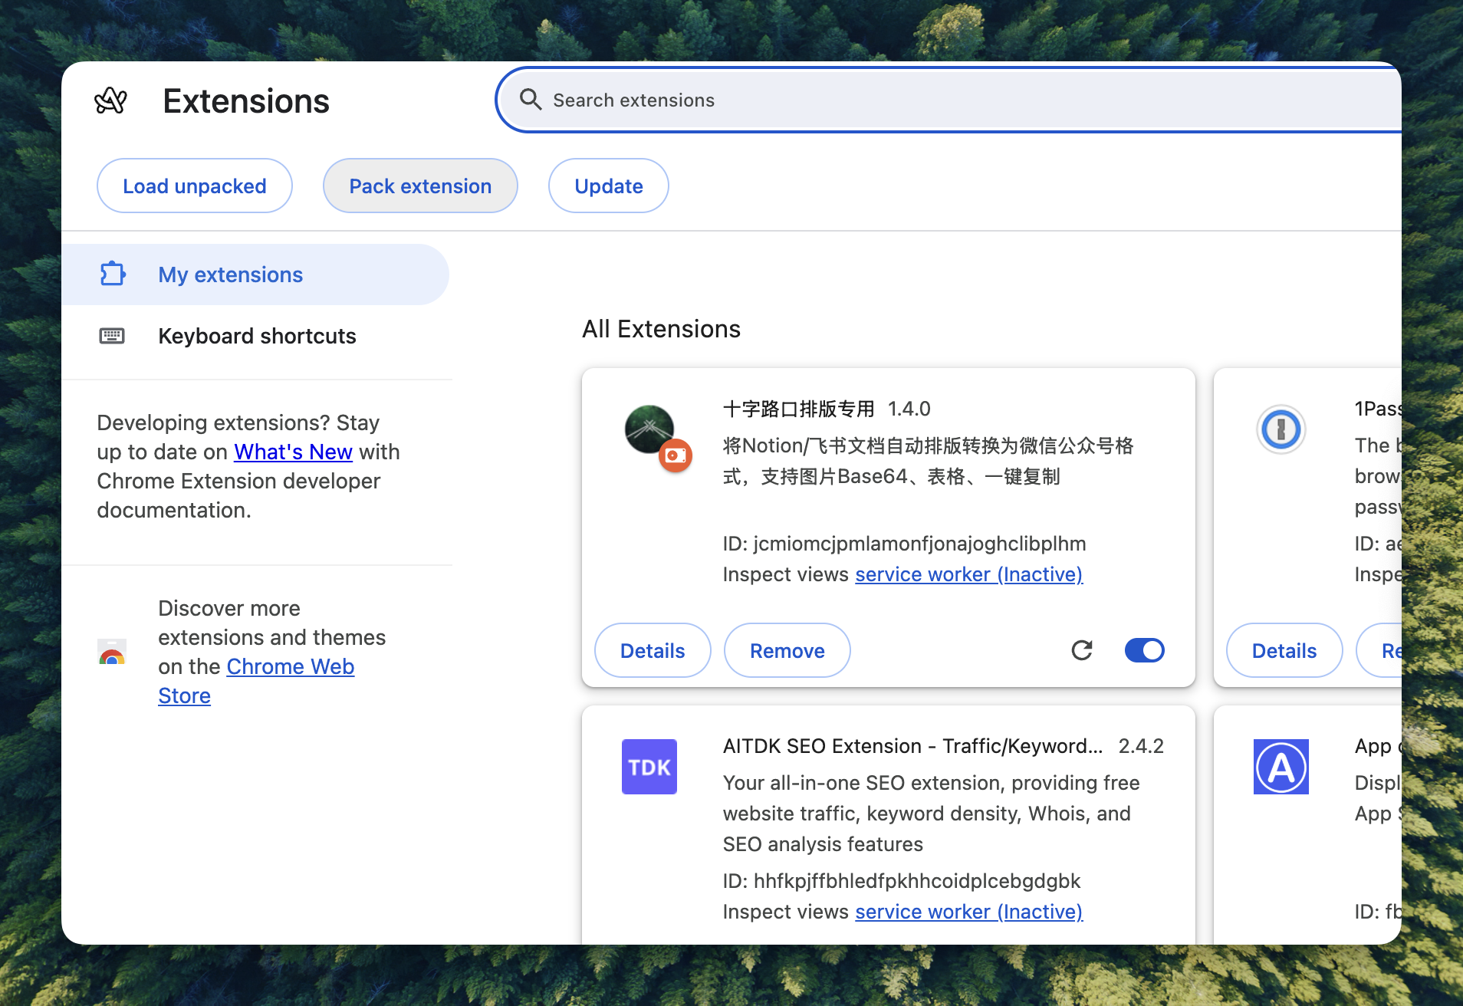Screen dimensions: 1463x1006
Task: Click the ID hhfkpjffbhledfpkhhcoidplcebgdgbk text
Action: coord(902,881)
